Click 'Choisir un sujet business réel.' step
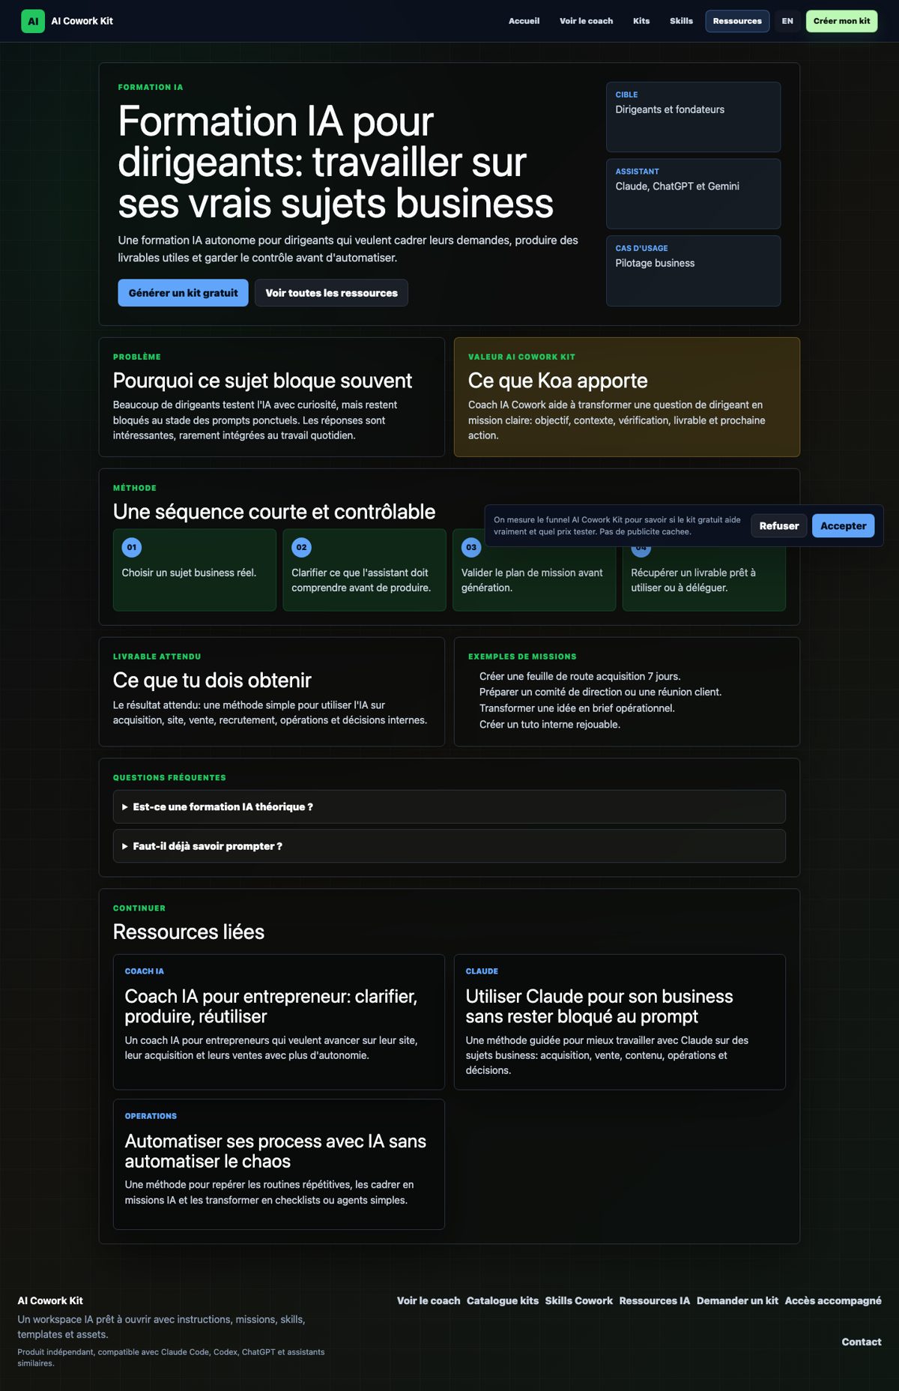 (x=189, y=573)
